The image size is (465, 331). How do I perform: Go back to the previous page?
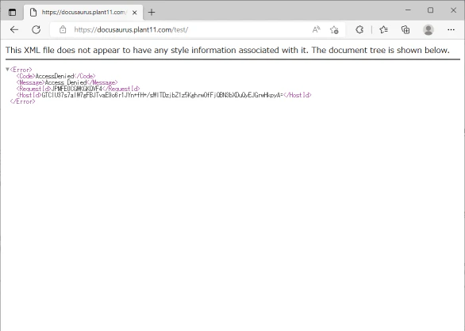coord(14,29)
